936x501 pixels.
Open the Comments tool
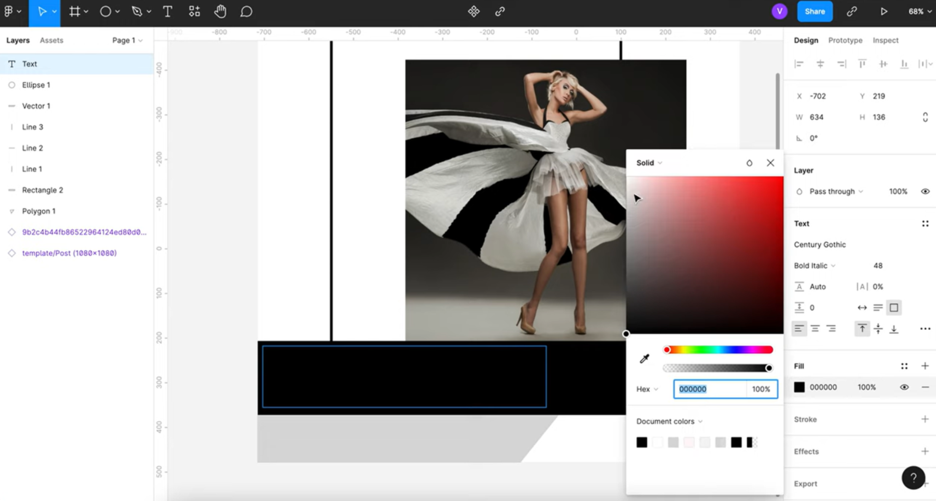(247, 11)
